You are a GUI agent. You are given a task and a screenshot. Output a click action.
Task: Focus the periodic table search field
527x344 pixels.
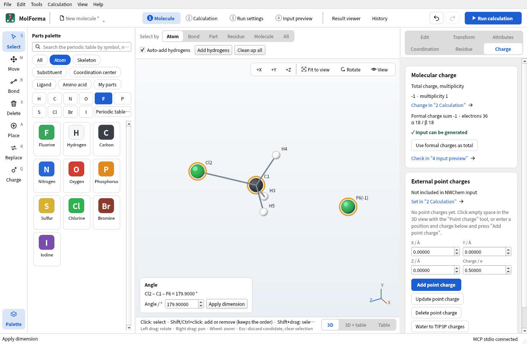(82, 47)
